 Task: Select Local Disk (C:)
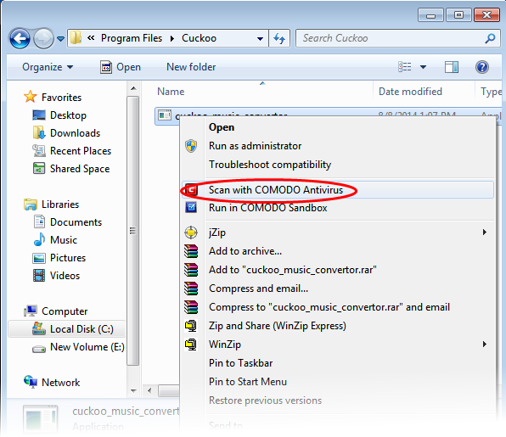pyautogui.click(x=67, y=329)
